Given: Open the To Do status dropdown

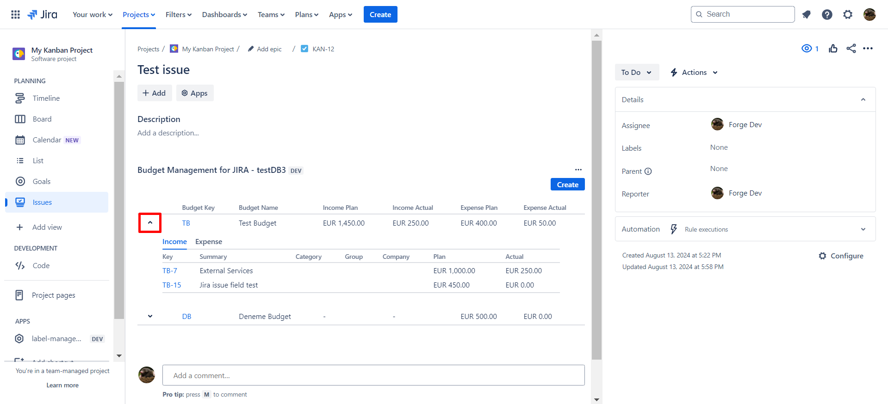Looking at the screenshot, I should [637, 72].
